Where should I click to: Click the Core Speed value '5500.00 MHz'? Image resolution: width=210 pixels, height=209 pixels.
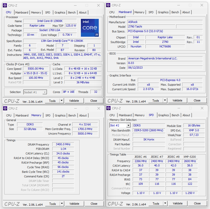pyautogui.click(x=36, y=69)
